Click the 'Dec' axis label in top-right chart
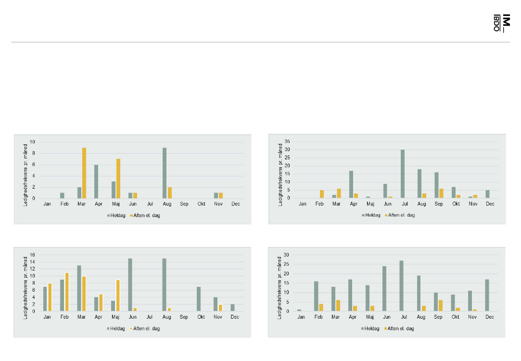Image resolution: width=521 pixels, height=361 pixels. click(490, 204)
